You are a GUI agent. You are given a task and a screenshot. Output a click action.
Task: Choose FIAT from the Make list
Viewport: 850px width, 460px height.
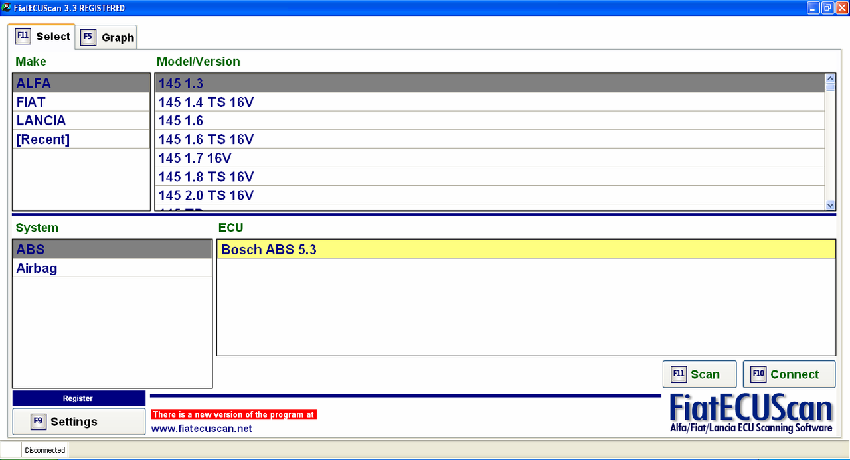tap(81, 102)
